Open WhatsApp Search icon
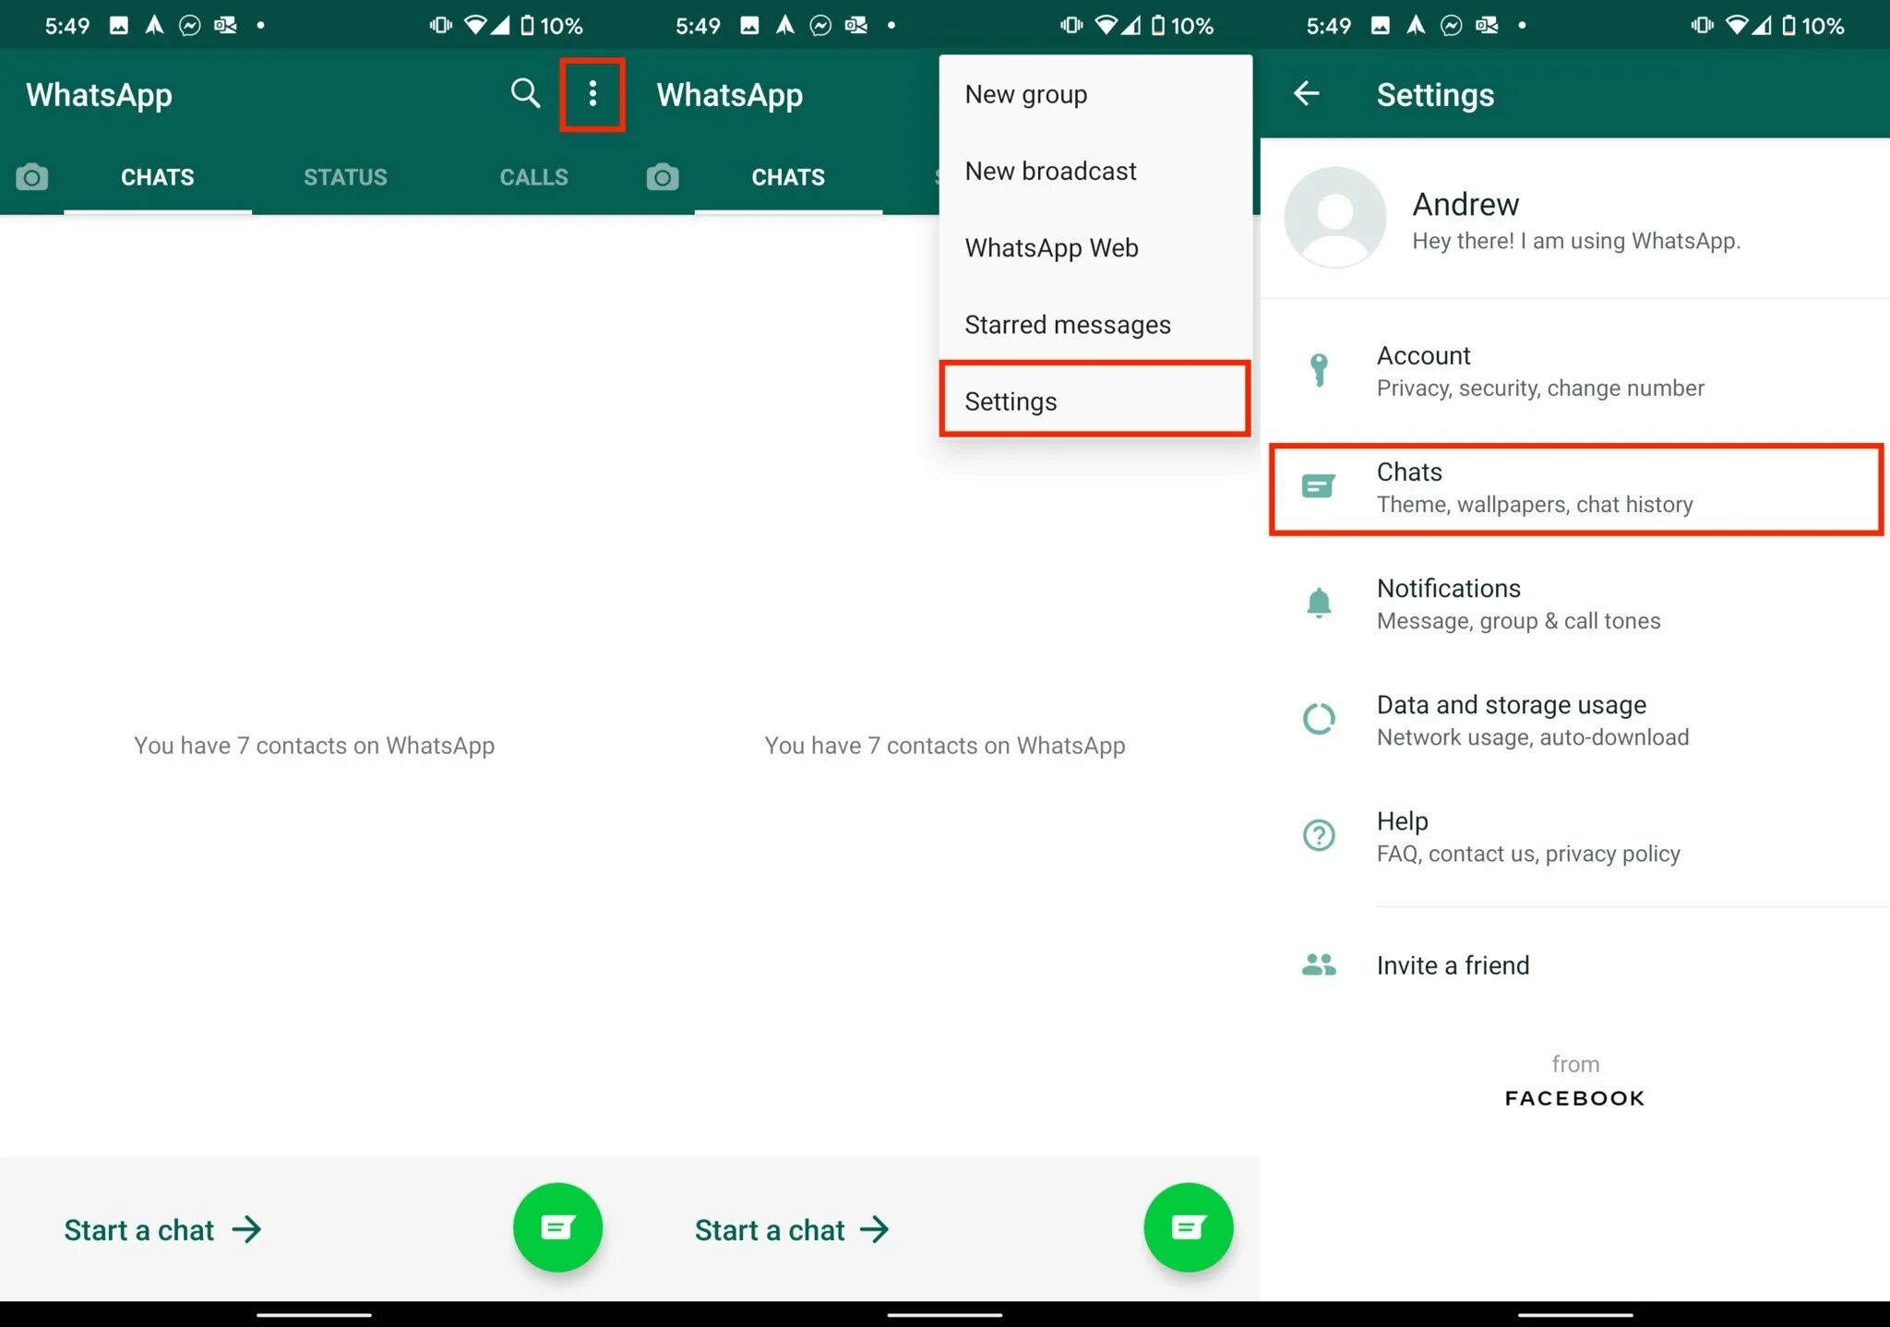 (x=521, y=93)
